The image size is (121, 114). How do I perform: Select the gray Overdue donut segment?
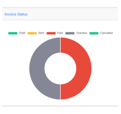point(37,68)
